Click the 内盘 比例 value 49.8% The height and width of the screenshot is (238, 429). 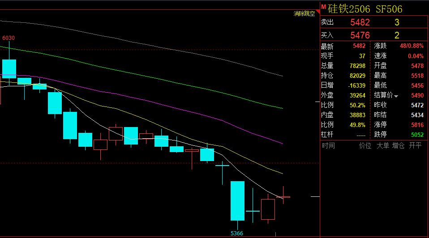[x=357, y=125]
